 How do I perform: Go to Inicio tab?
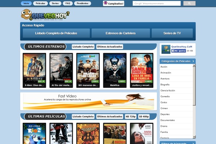pyautogui.click(x=26, y=3)
